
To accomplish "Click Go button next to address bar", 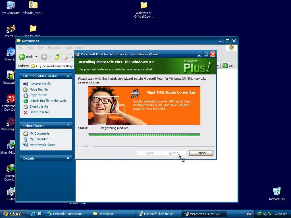I will point(228,66).
